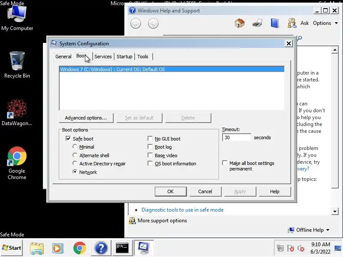The image size is (343, 257).
Task: Click the Help and Support back arrow
Action: [x=135, y=24]
